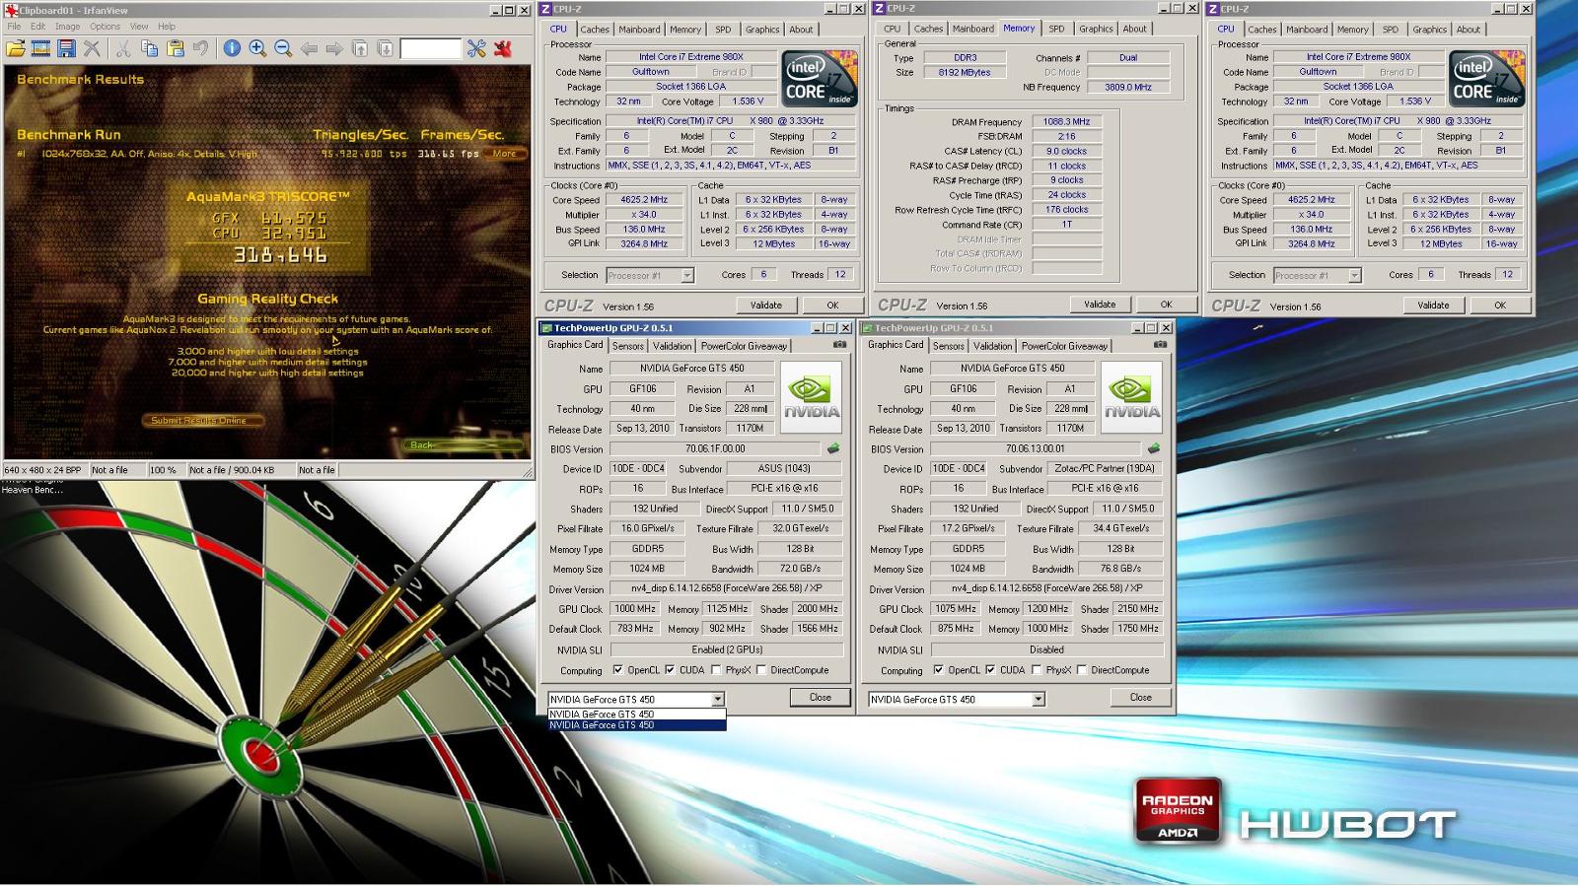The height and width of the screenshot is (886, 1578).
Task: Open File menu in IrfanView
Action: 14,27
